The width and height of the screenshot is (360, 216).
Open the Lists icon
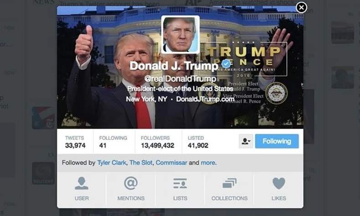pos(180,183)
